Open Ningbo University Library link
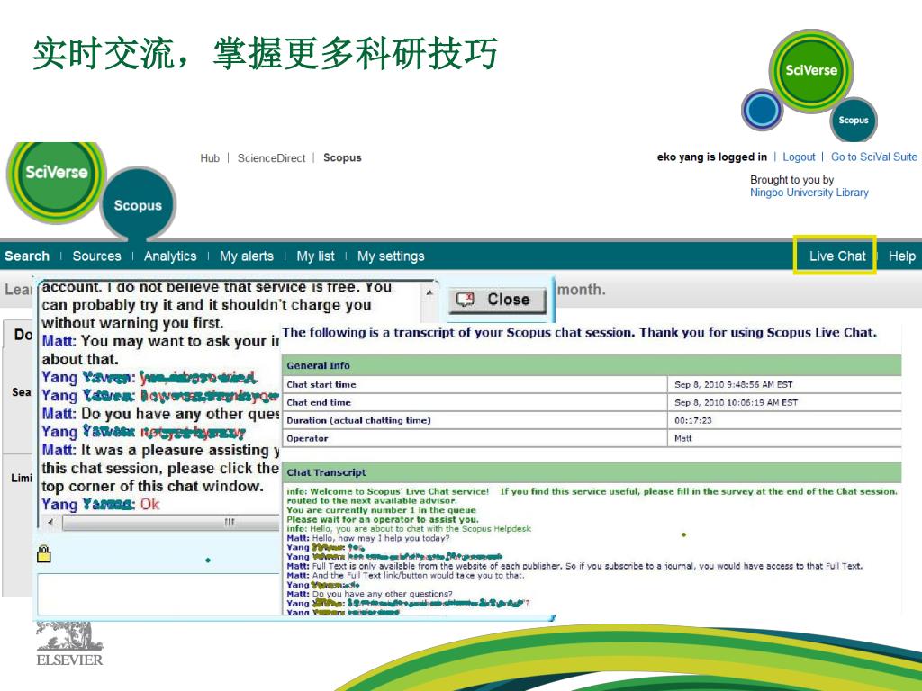The height and width of the screenshot is (691, 922). pyautogui.click(x=809, y=193)
